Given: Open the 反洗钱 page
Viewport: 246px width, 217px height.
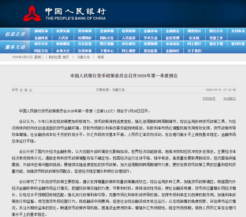Looking at the screenshot, I should (x=194, y=38).
